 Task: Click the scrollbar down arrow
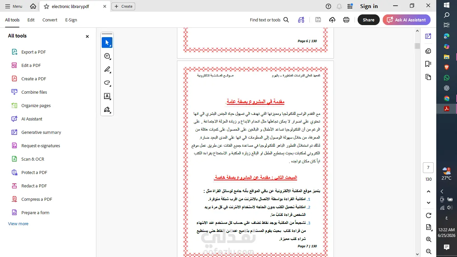[x=417, y=254]
